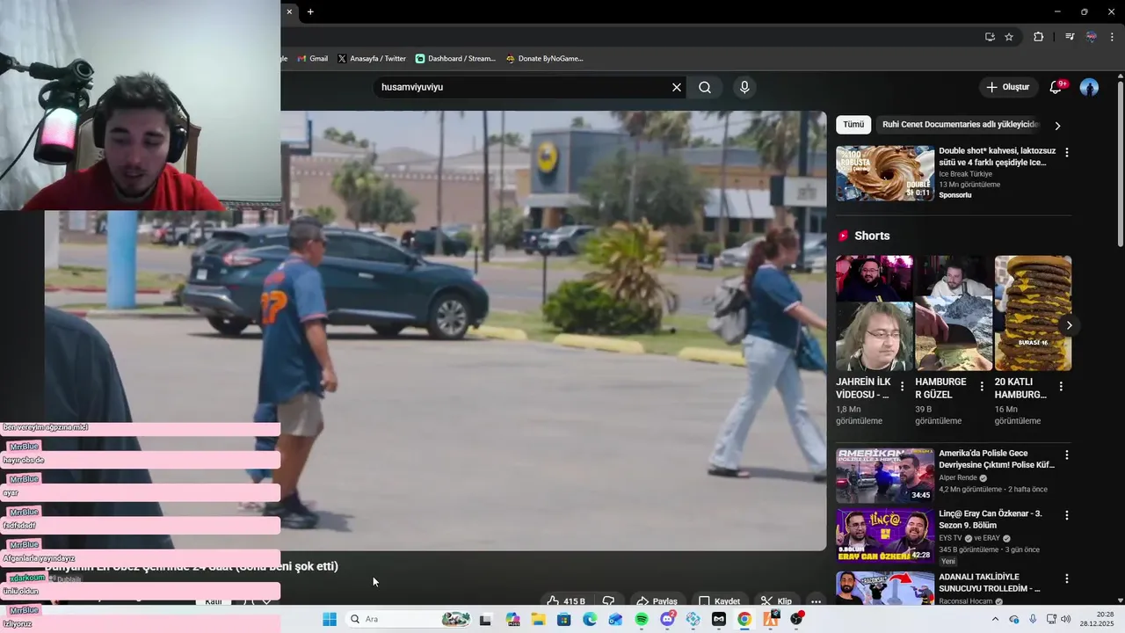The width and height of the screenshot is (1125, 633).
Task: Open ADANALI TAKLİDİYLE SUNUCUYU TROLLEDİM video
Action: (885, 587)
